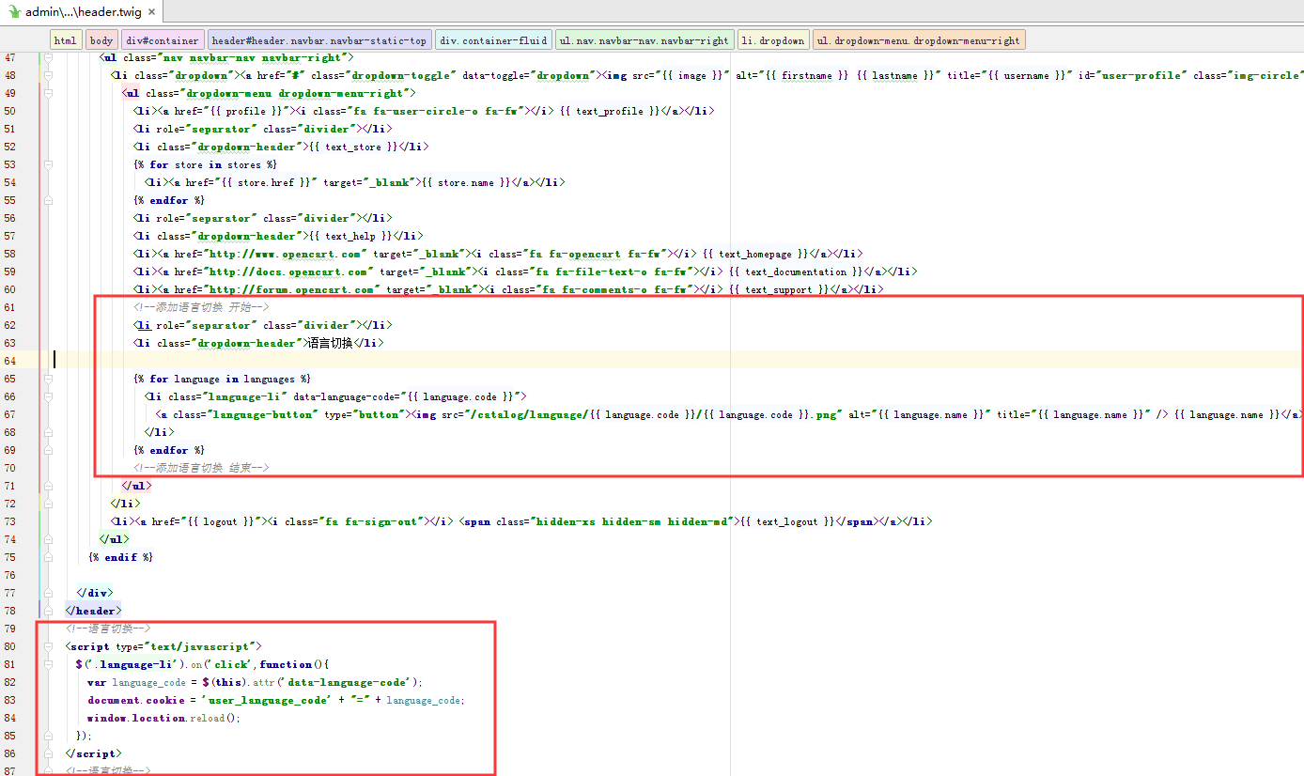
Task: Collapse fold marker at endfor line 55
Action: 48,200
